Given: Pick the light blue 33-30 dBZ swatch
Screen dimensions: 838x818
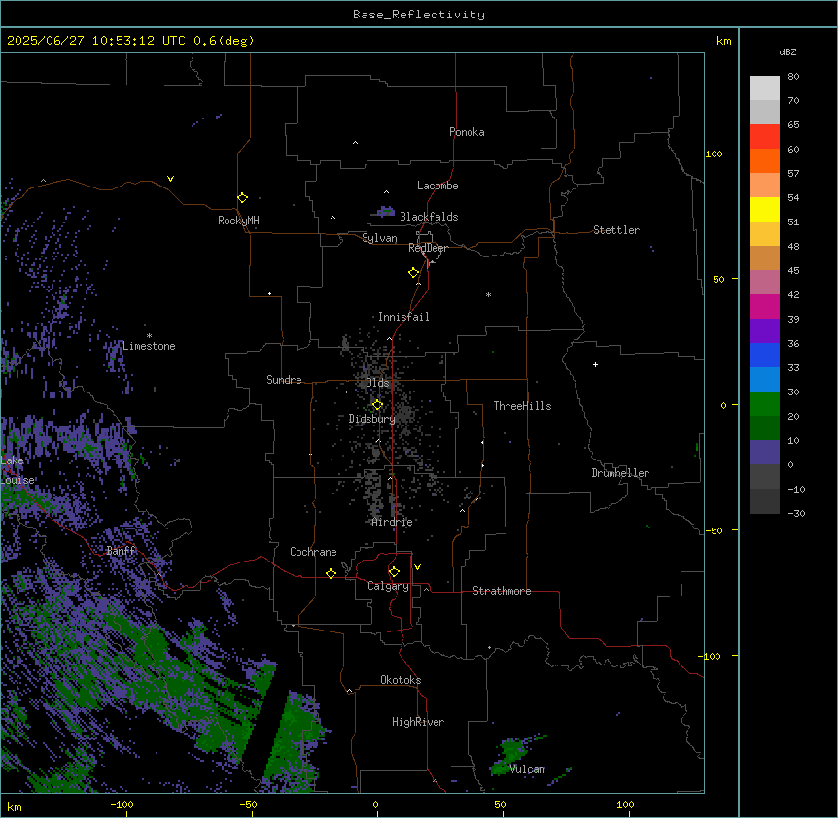Looking at the screenshot, I should [764, 380].
